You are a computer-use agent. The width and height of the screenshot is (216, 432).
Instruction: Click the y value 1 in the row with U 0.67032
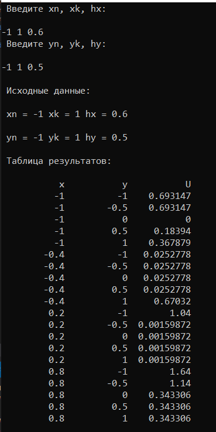(125, 301)
